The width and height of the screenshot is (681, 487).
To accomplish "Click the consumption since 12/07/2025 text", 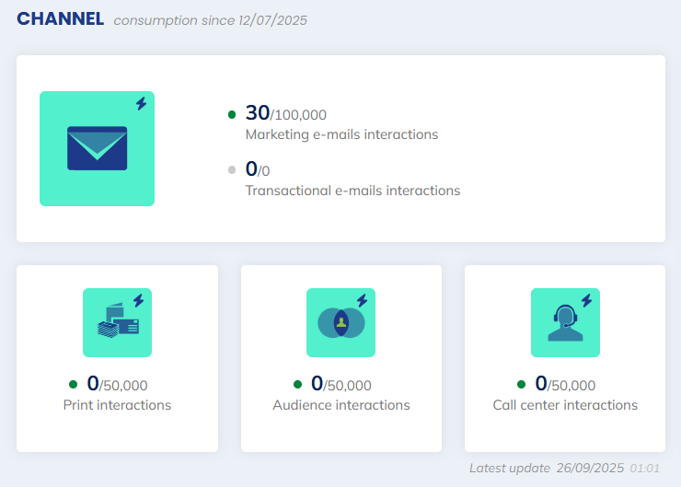I will (210, 20).
